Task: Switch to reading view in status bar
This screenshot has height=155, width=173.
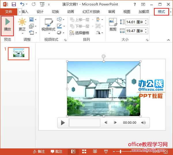Action: [95, 151]
